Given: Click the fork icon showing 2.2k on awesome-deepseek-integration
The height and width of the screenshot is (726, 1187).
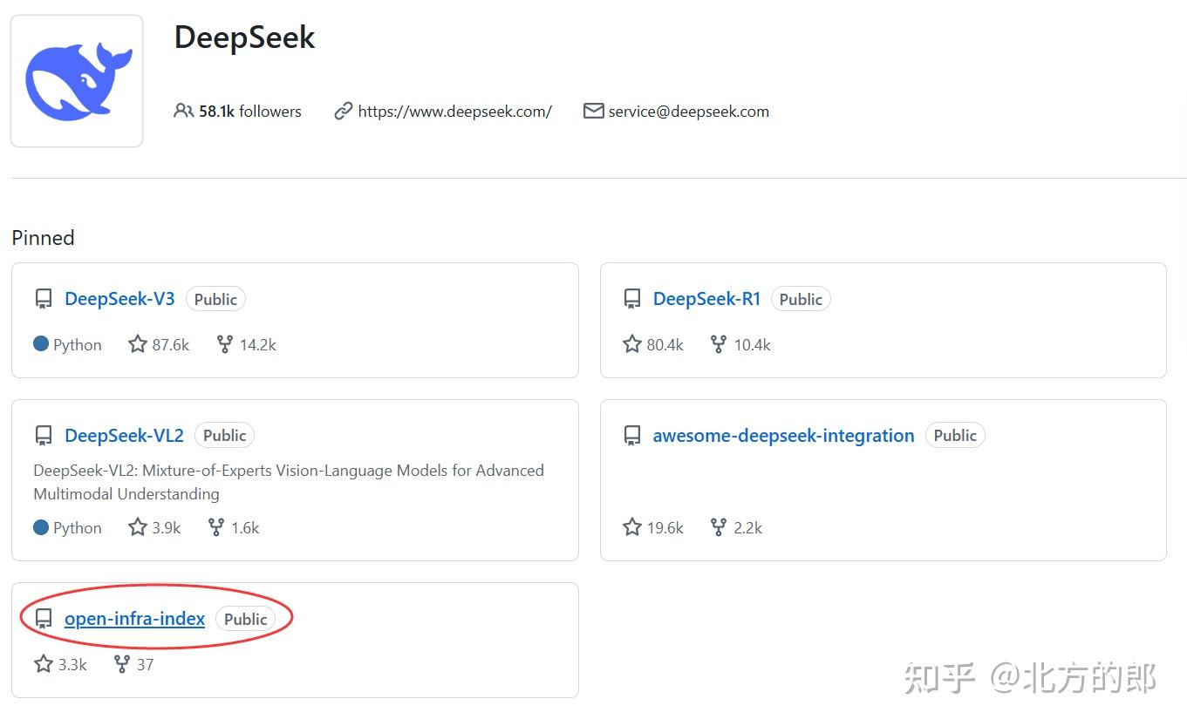Looking at the screenshot, I should point(717,526).
